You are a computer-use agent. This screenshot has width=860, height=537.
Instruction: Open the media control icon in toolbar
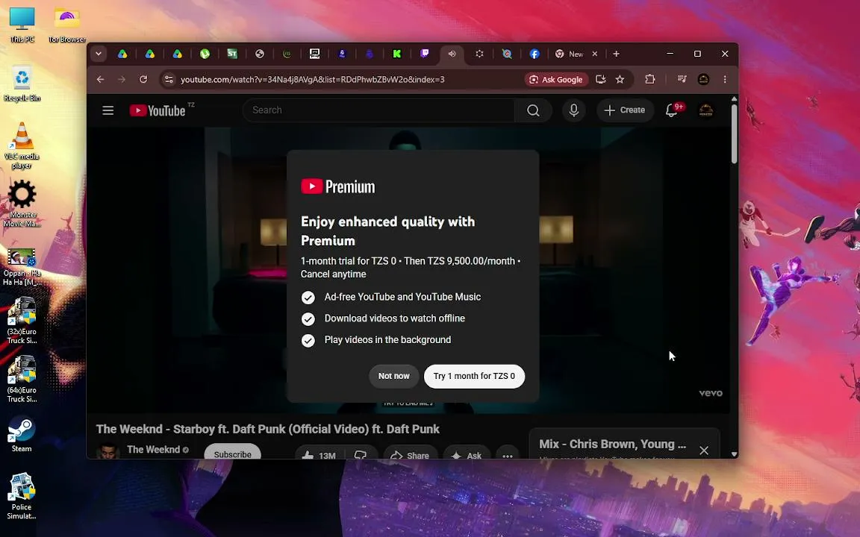pos(682,80)
